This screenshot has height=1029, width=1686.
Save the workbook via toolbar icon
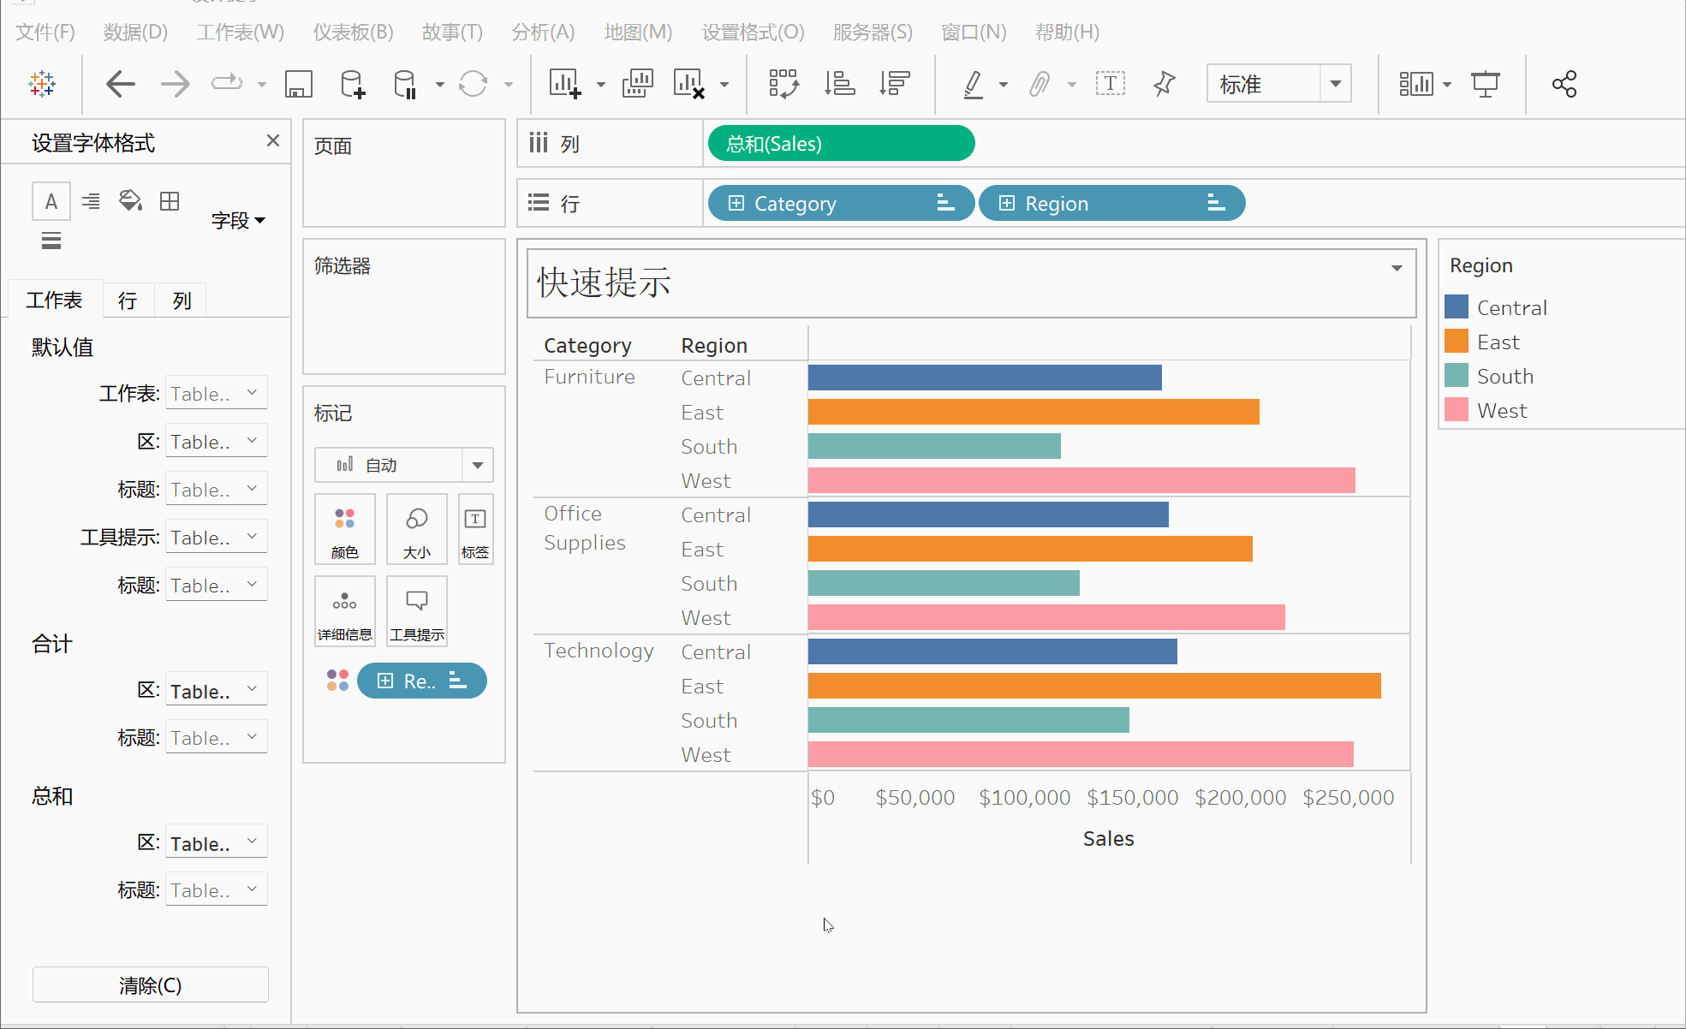pyautogui.click(x=298, y=83)
